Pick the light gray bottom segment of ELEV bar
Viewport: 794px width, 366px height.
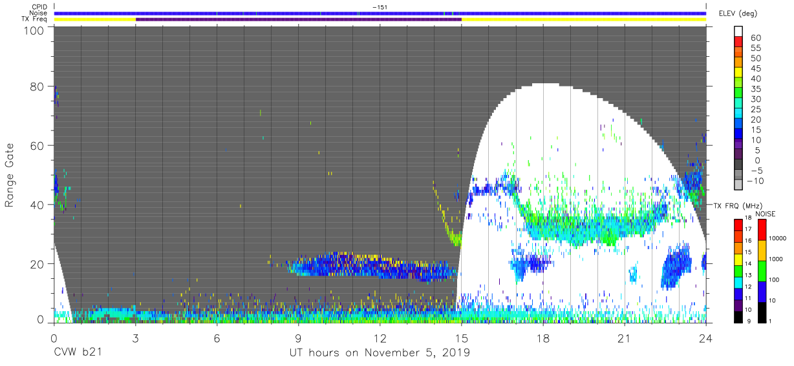[x=738, y=185]
